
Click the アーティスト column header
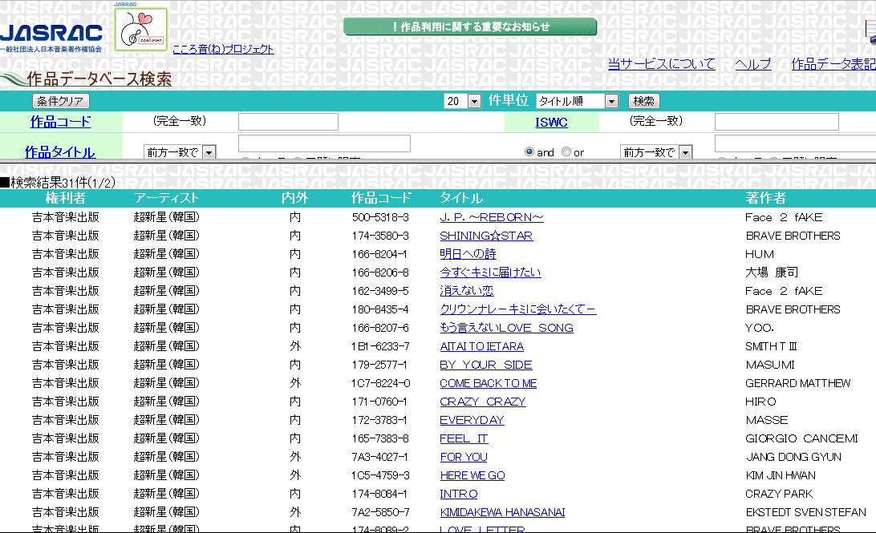(166, 198)
